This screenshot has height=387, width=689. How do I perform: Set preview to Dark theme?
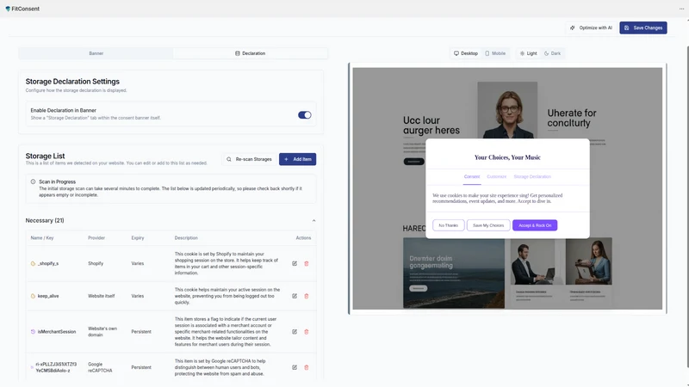pyautogui.click(x=552, y=53)
